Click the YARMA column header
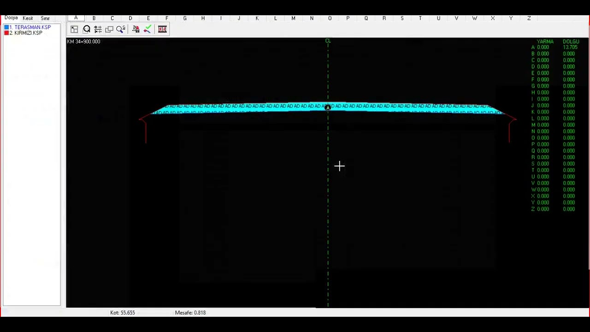 pos(545,41)
